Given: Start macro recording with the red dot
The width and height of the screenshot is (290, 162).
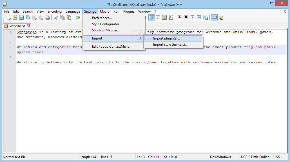Looking at the screenshot, I should pos(179,17).
